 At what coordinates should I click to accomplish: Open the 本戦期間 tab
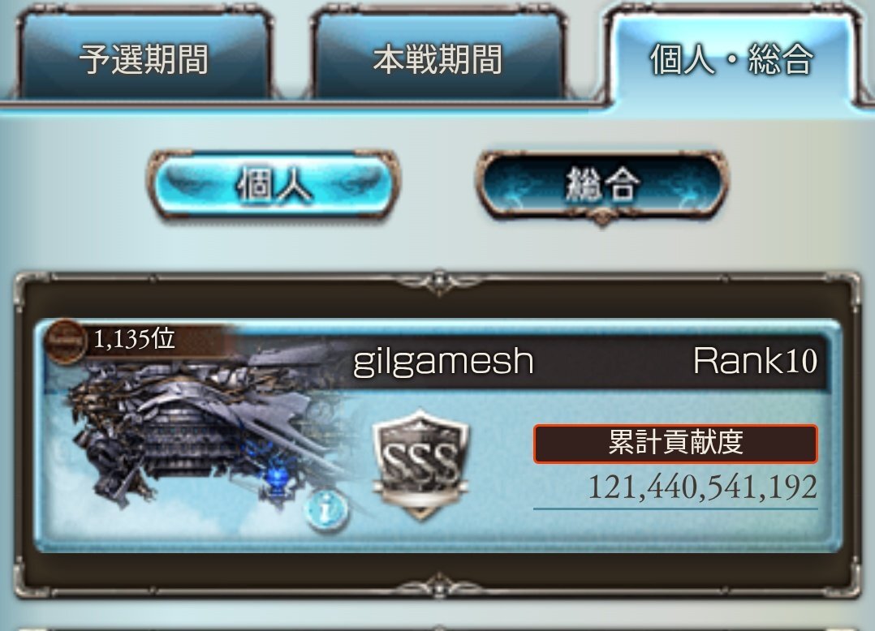438,58
